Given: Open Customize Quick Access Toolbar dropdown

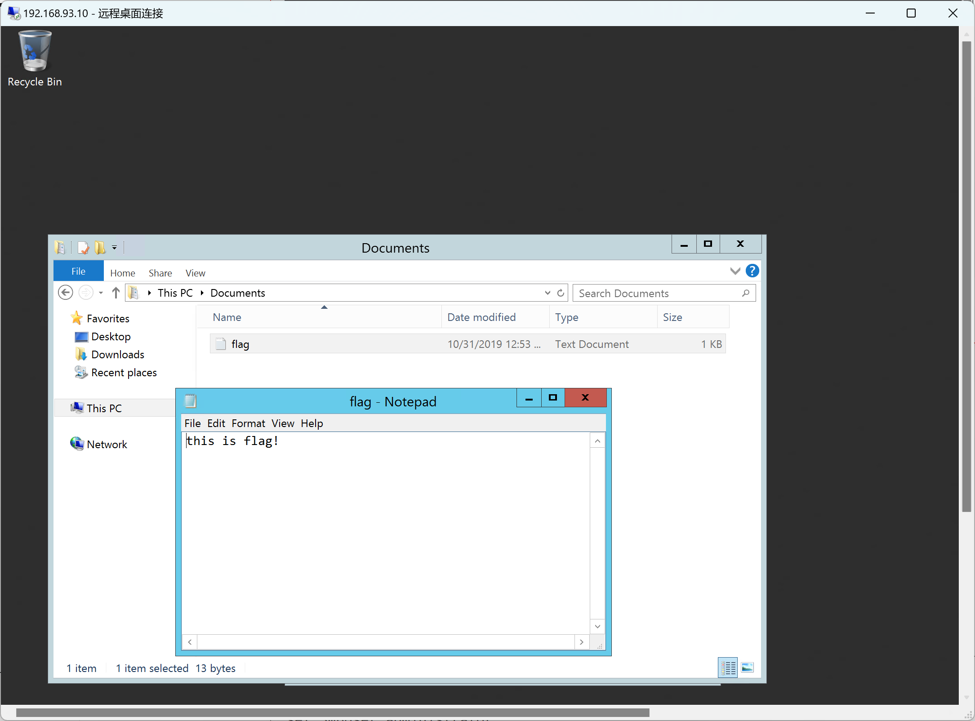Looking at the screenshot, I should coord(115,248).
